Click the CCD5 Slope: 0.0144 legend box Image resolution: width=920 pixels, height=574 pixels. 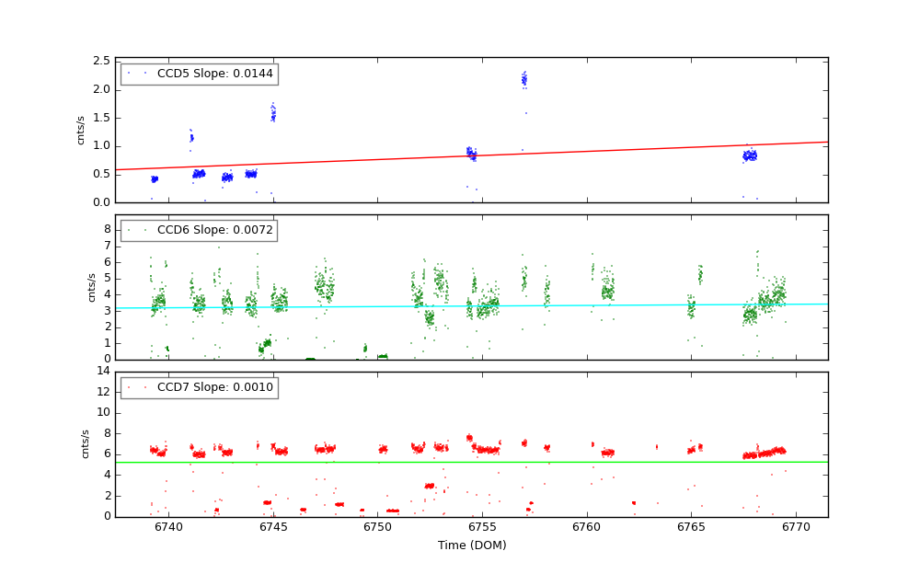199,74
